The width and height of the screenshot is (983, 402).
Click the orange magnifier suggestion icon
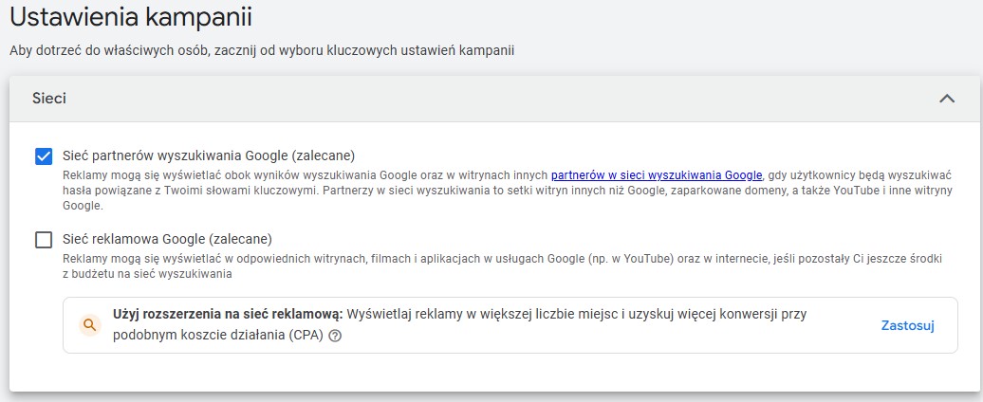[90, 325]
